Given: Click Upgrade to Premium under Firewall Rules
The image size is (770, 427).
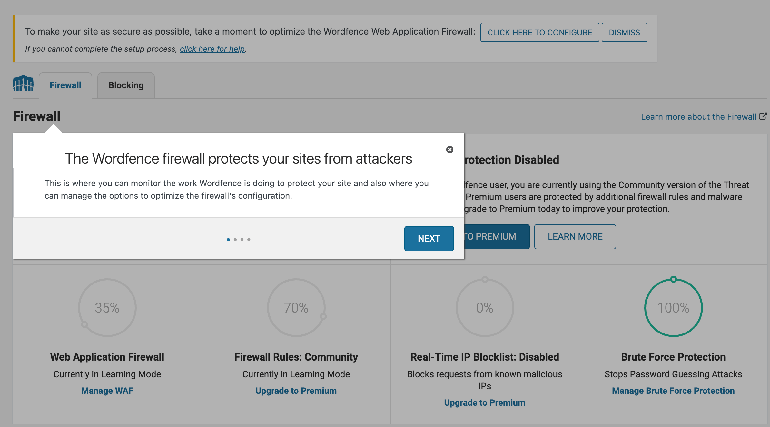Looking at the screenshot, I should [x=296, y=390].
